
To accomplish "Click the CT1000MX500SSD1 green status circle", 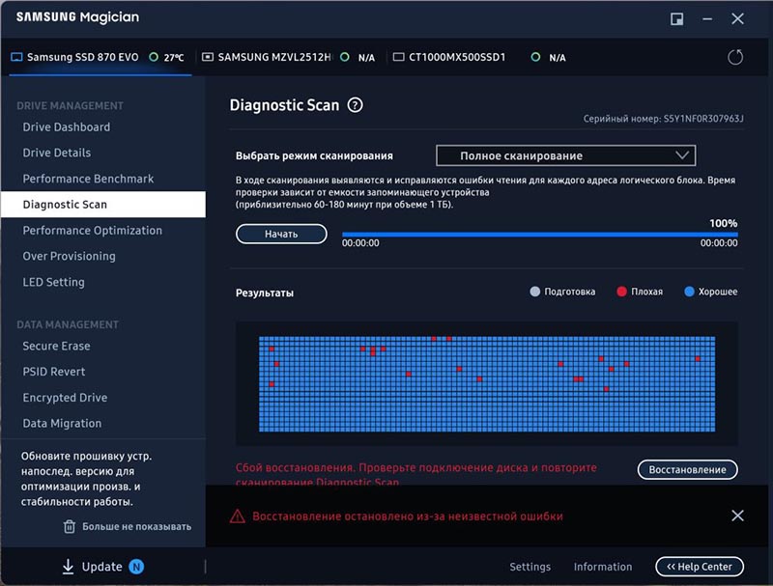I will [535, 57].
